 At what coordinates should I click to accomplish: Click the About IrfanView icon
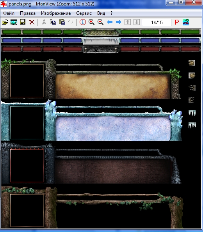tap(186, 22)
